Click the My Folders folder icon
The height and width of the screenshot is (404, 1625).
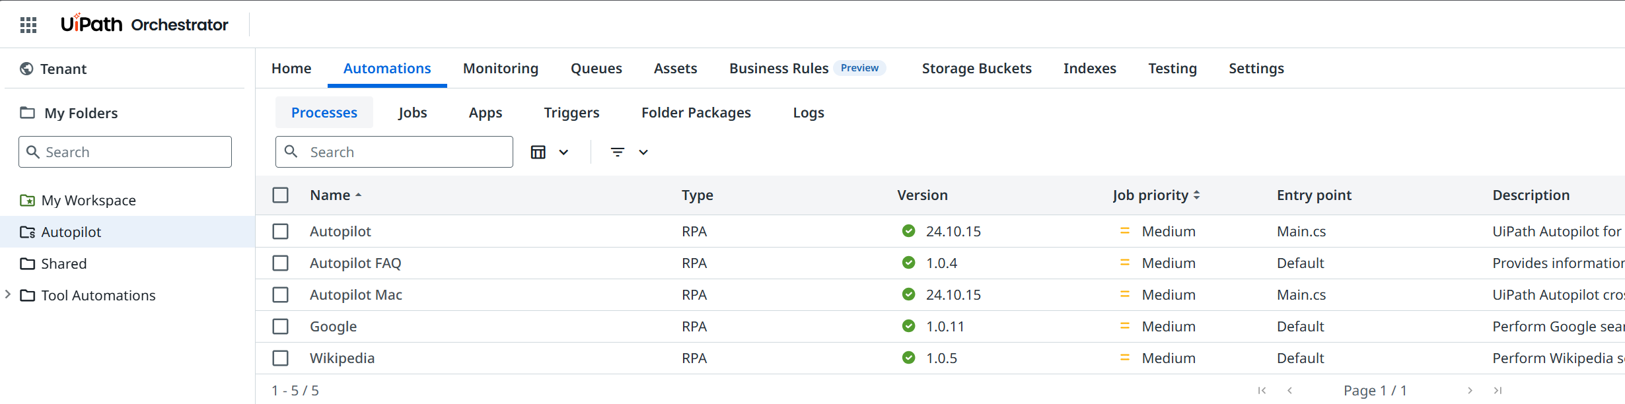[27, 113]
